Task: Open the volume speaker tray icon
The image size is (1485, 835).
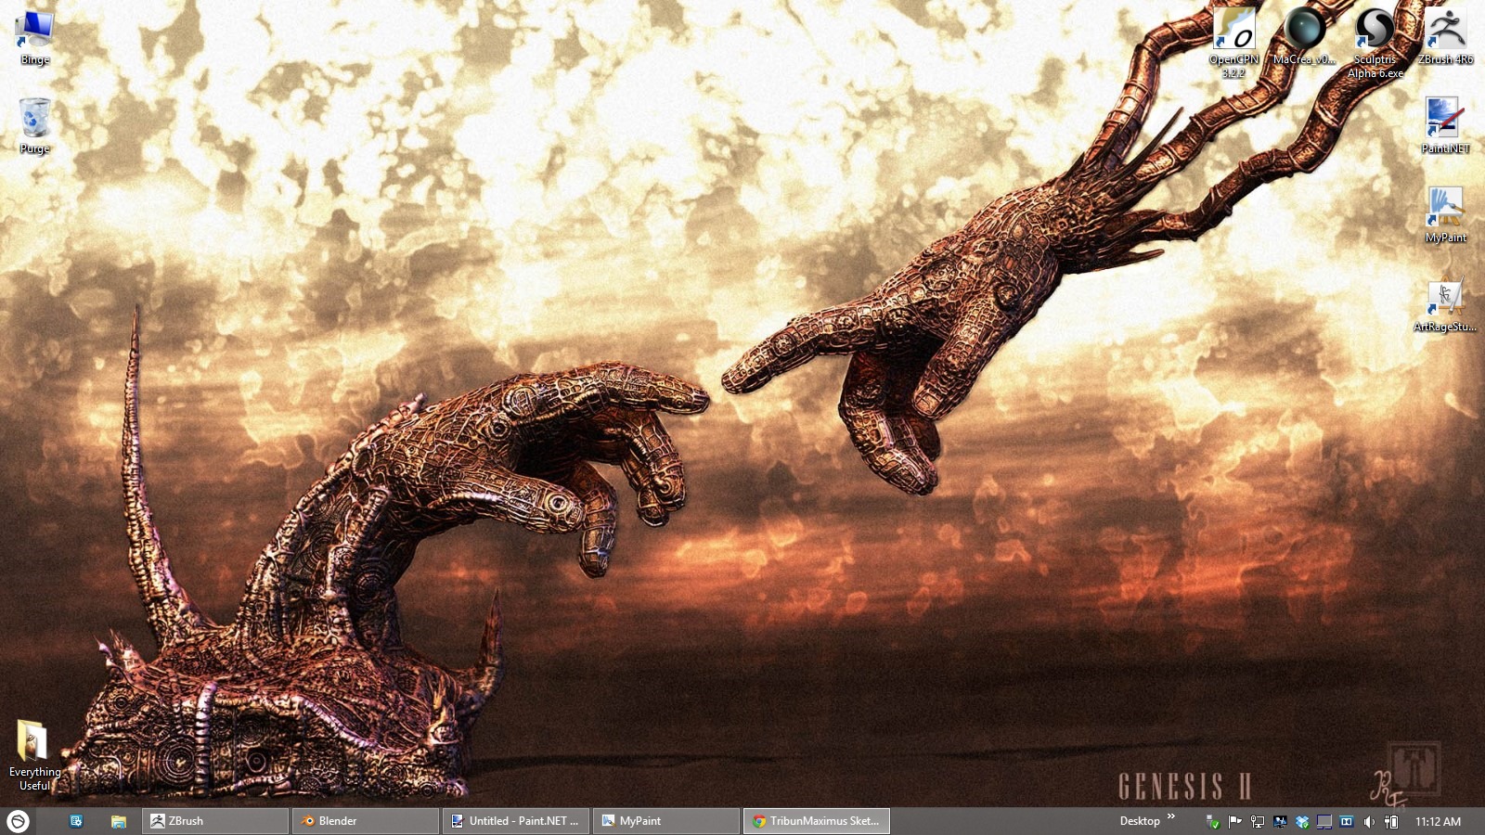Action: [x=1369, y=821]
